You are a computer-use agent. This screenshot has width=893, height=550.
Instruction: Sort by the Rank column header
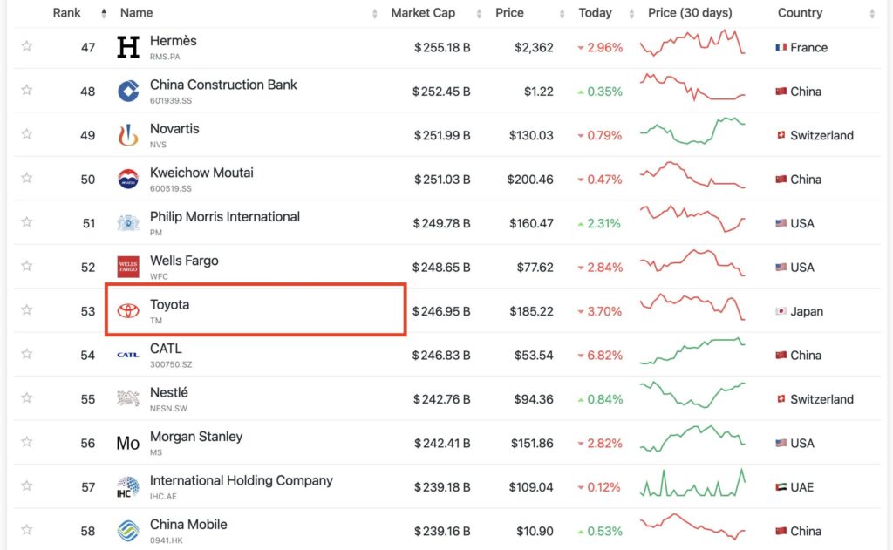click(67, 13)
